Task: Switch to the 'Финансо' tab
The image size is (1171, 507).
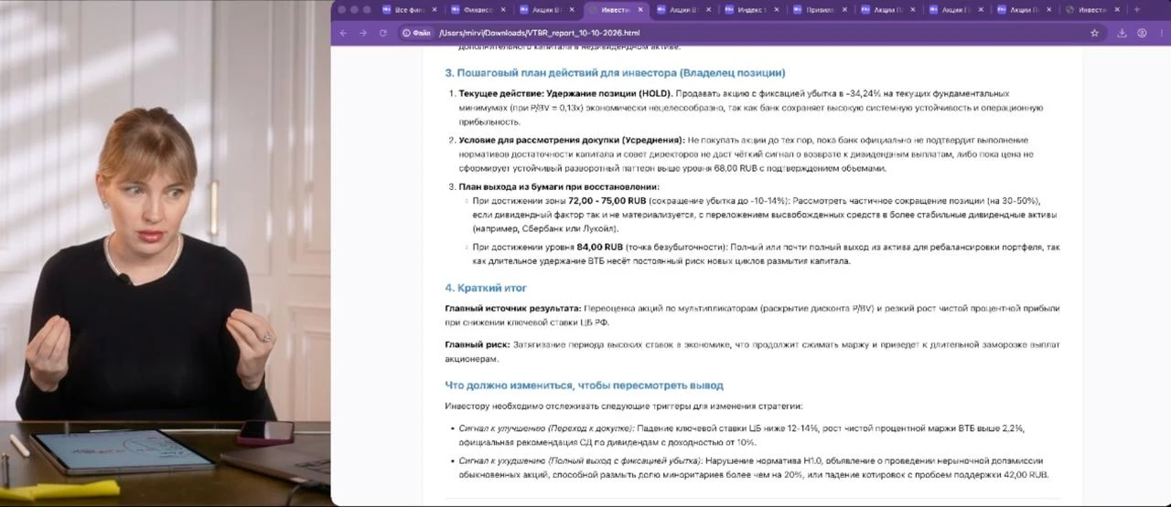Action: [x=477, y=10]
